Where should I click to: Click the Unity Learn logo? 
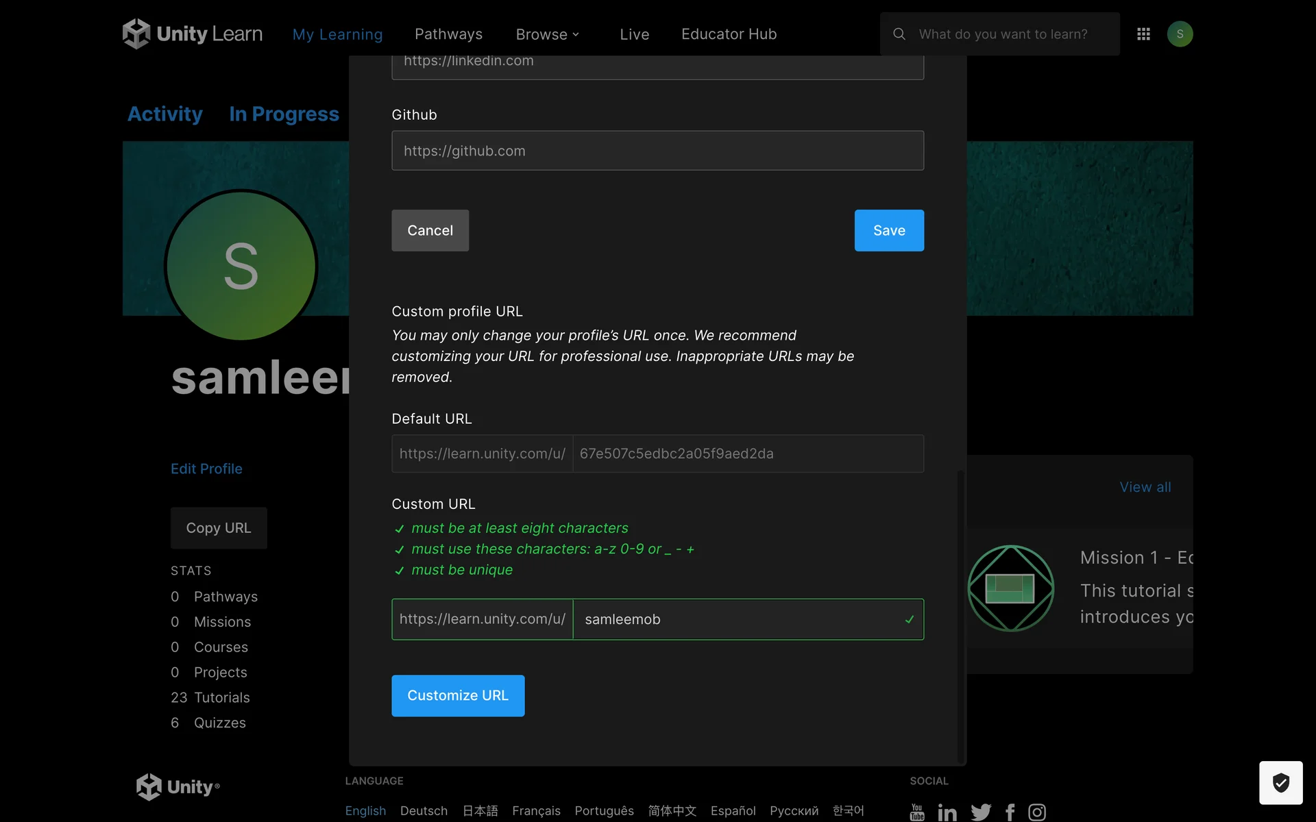(x=193, y=34)
